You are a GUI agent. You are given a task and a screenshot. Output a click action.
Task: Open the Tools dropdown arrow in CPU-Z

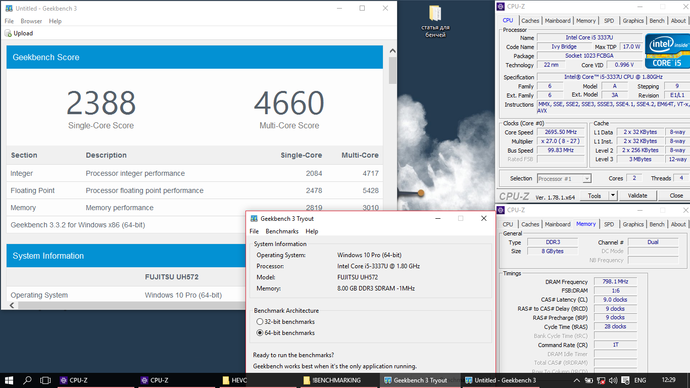(613, 196)
